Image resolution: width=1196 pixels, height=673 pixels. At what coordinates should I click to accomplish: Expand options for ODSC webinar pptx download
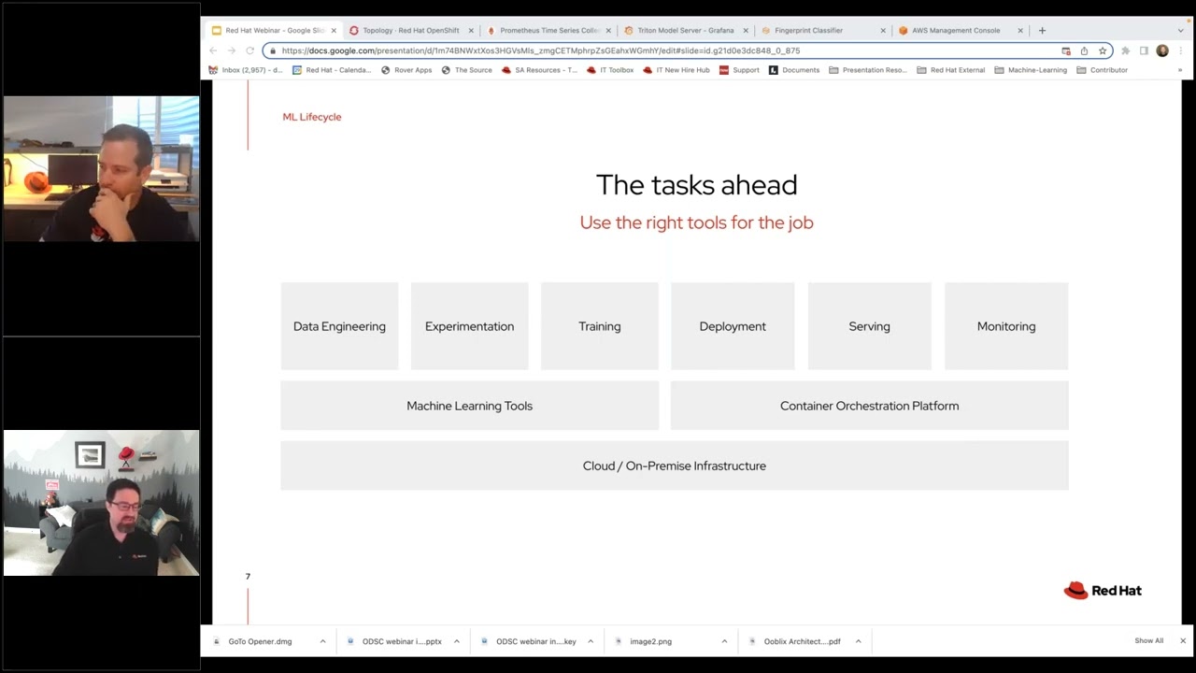click(456, 641)
